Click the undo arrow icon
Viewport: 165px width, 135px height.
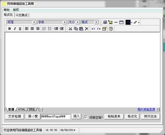point(93,29)
